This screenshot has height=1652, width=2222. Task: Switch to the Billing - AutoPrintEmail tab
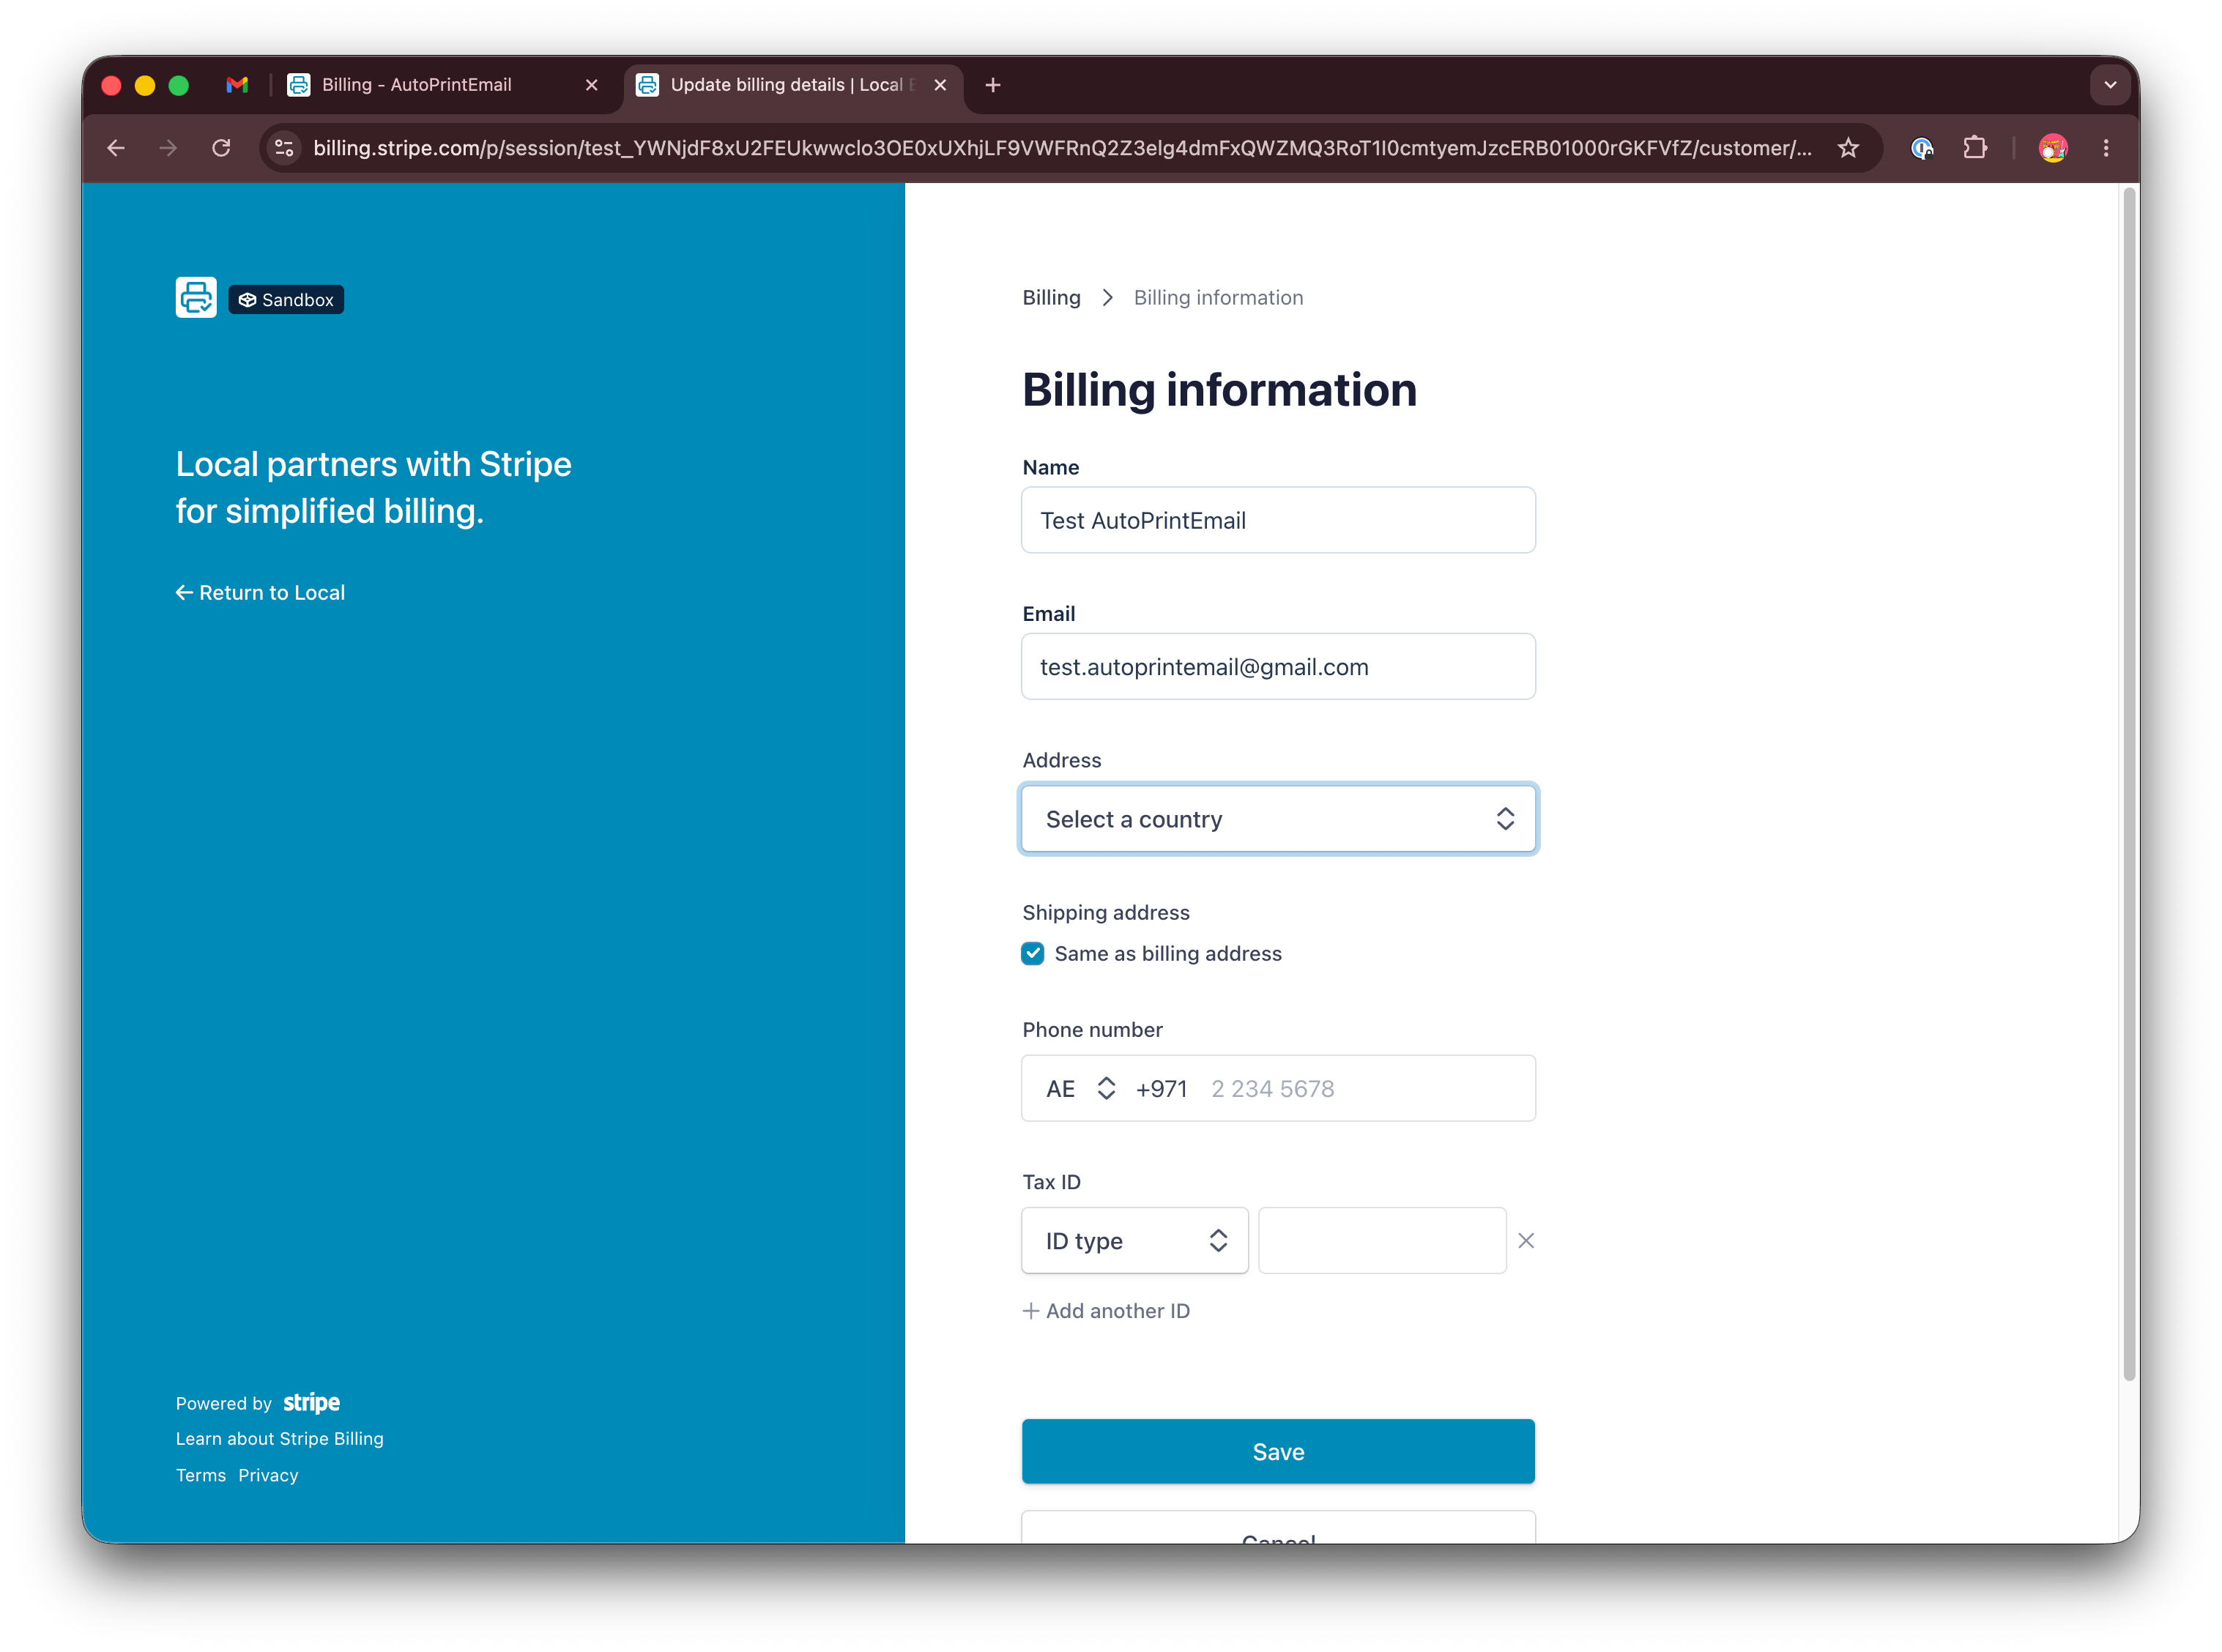[x=440, y=85]
